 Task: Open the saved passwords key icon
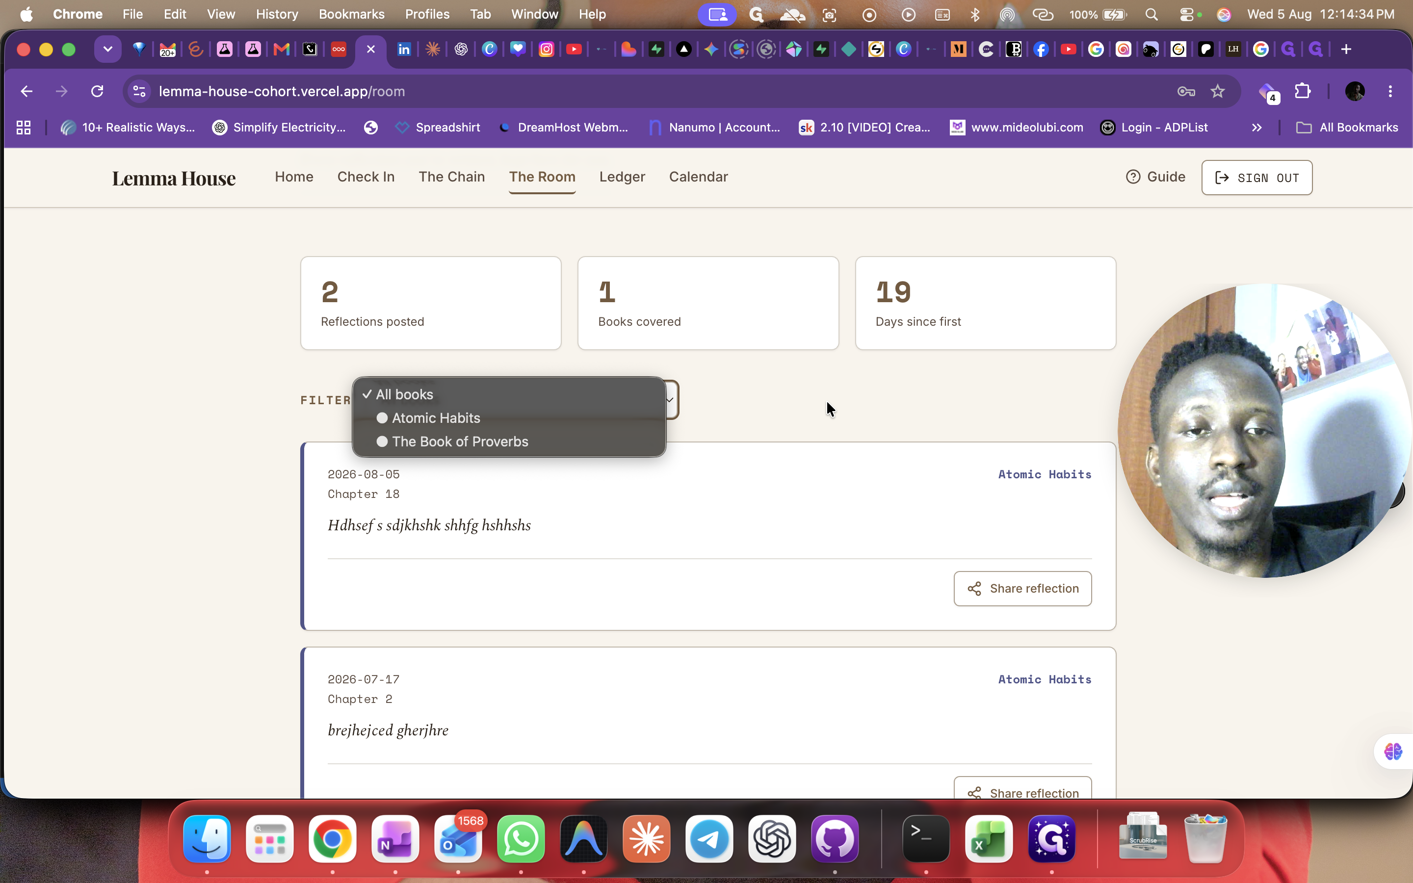click(x=1186, y=91)
